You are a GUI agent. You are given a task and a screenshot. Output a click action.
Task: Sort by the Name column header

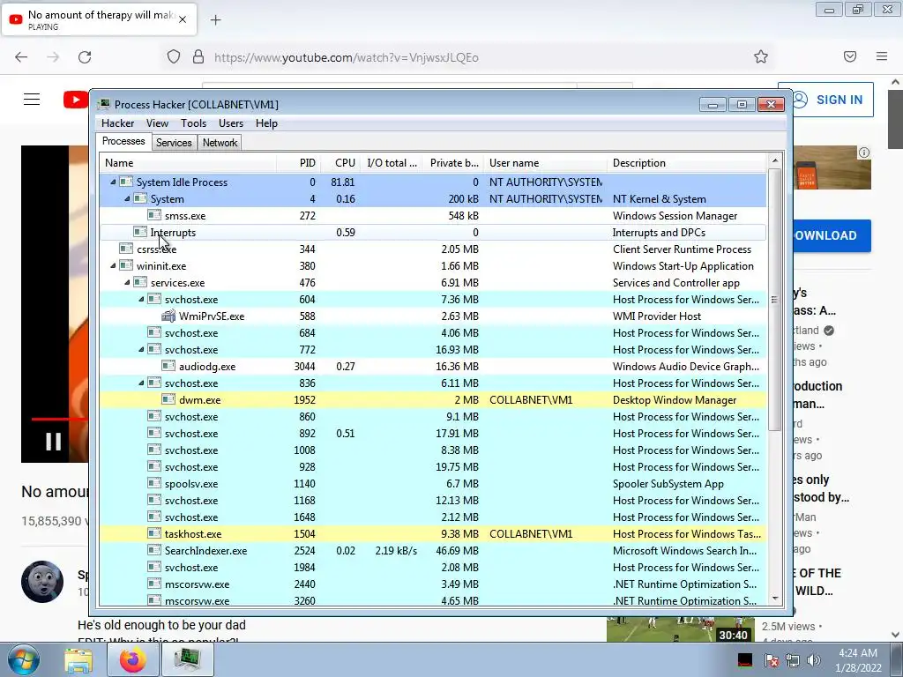pyautogui.click(x=189, y=163)
